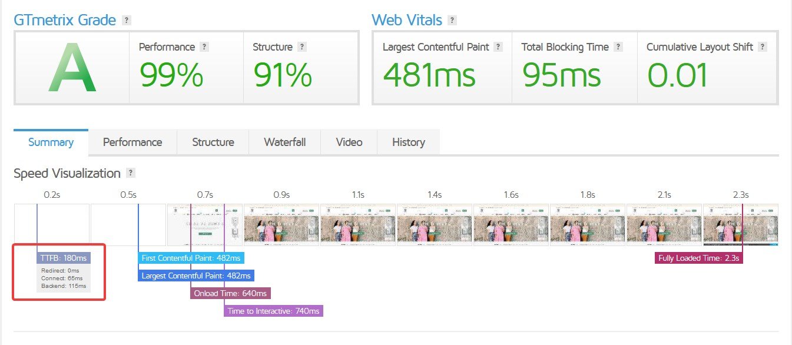
Task: Click the 91% structure score
Action: pyautogui.click(x=283, y=75)
